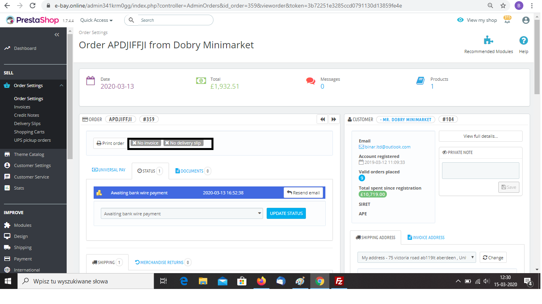542x304 pixels.
Task: Open Customer Settings sidebar item
Action: (32, 165)
